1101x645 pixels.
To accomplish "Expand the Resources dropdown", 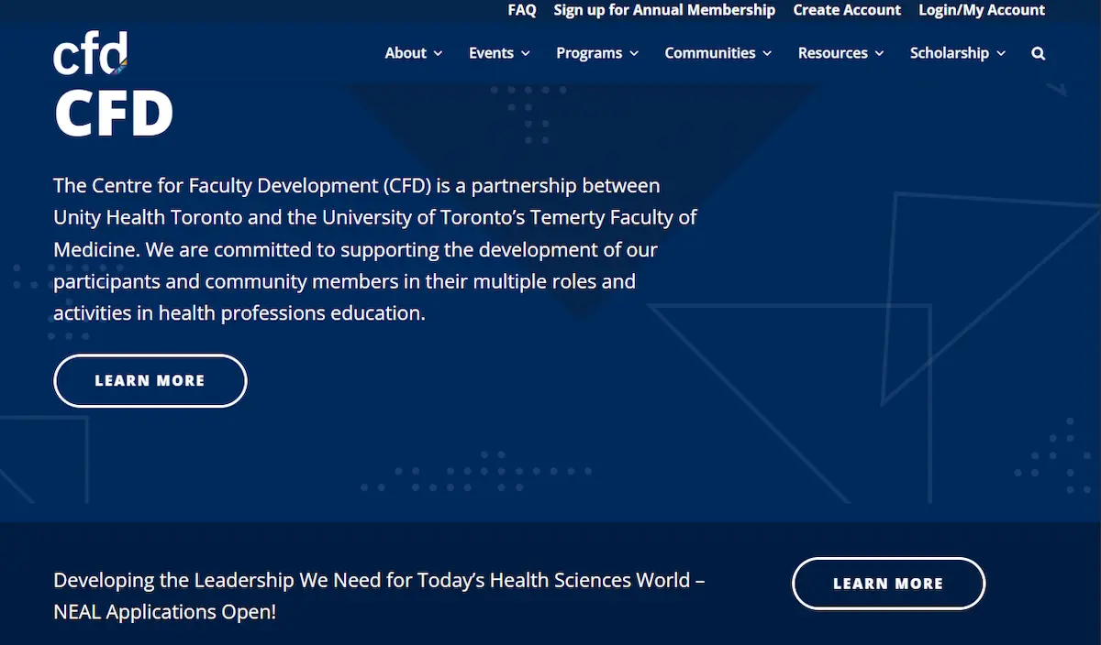I will [x=833, y=53].
